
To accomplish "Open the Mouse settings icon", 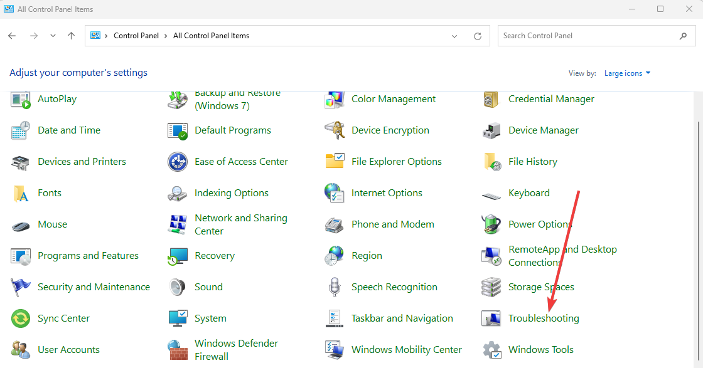I will 20,226.
